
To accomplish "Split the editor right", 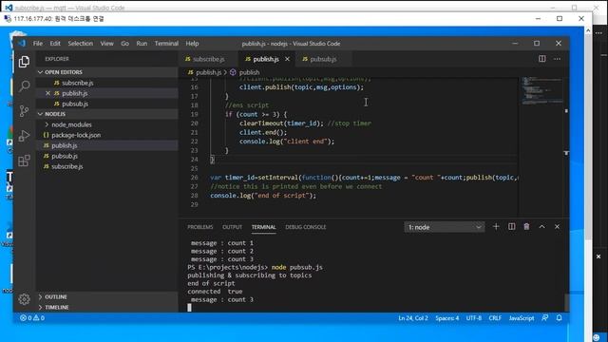I will click(542, 59).
